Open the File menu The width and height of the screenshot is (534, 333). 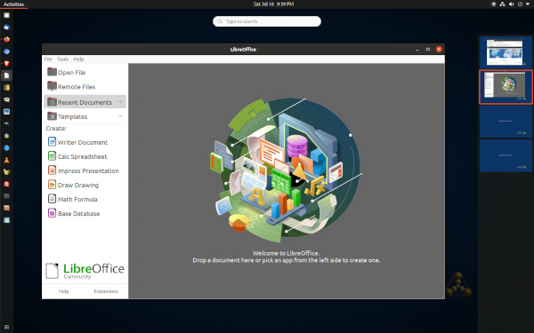(48, 59)
